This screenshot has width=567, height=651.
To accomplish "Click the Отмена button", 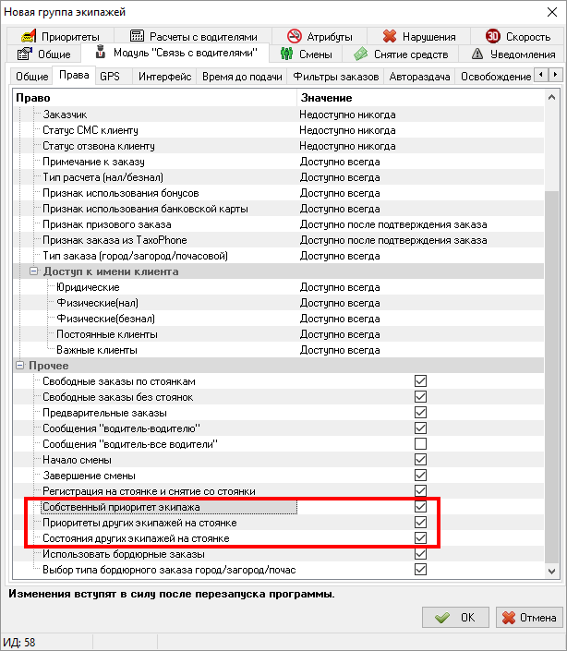I will (x=529, y=618).
